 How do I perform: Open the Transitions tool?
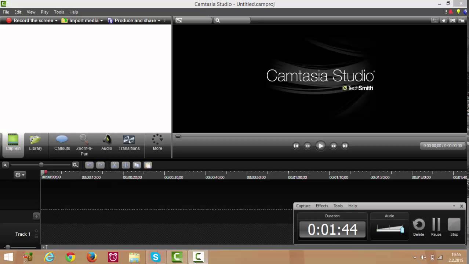pos(129,143)
